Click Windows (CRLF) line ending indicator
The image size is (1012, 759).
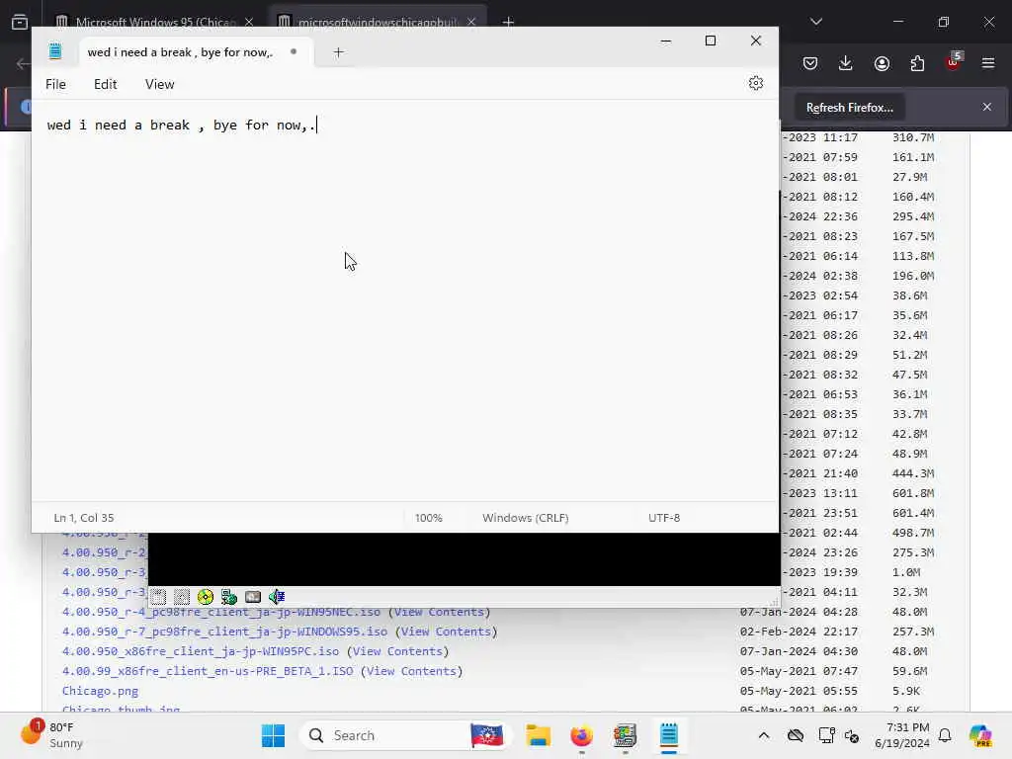526,518
